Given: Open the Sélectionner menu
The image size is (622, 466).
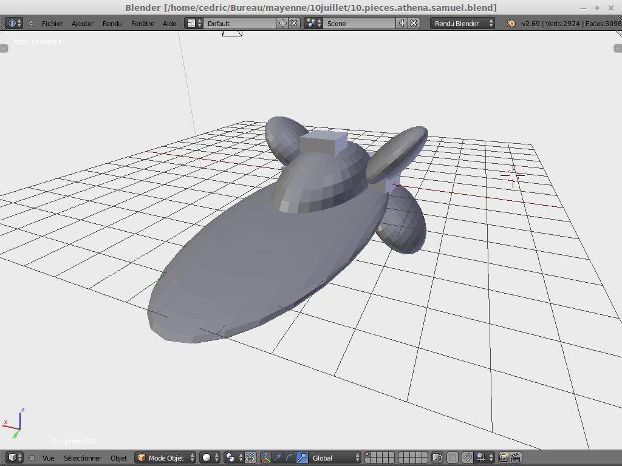Looking at the screenshot, I should pos(83,458).
